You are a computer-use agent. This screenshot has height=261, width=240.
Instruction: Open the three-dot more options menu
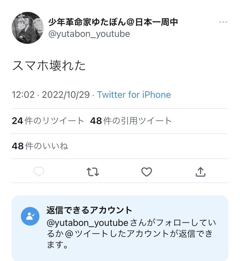pos(223,22)
